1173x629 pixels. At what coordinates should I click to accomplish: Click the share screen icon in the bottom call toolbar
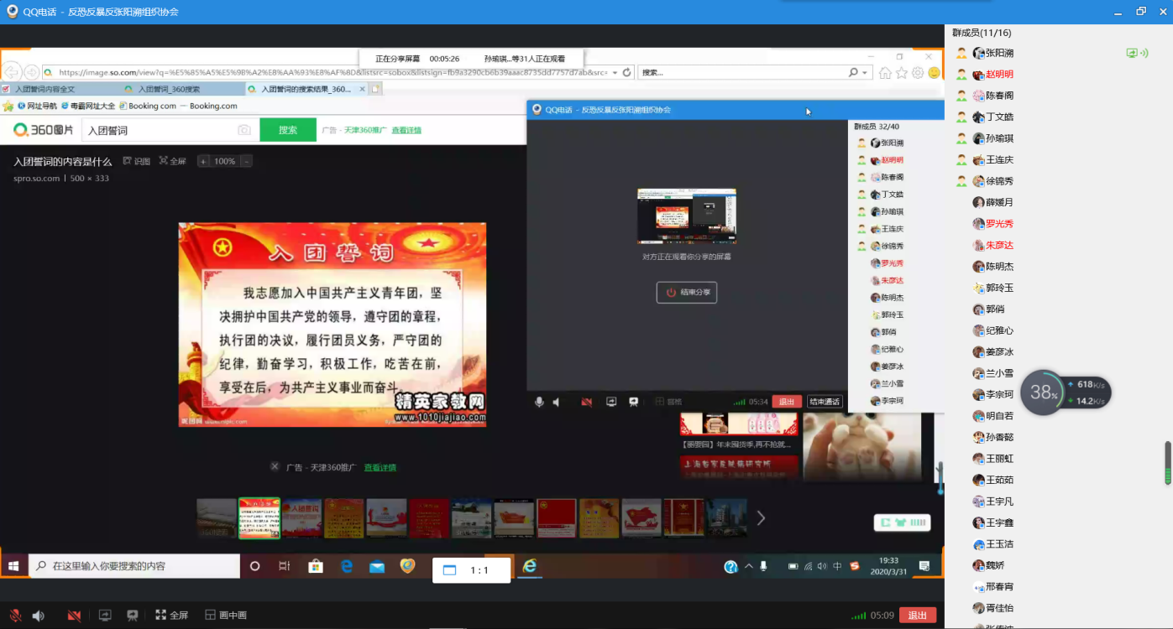pyautogui.click(x=105, y=616)
